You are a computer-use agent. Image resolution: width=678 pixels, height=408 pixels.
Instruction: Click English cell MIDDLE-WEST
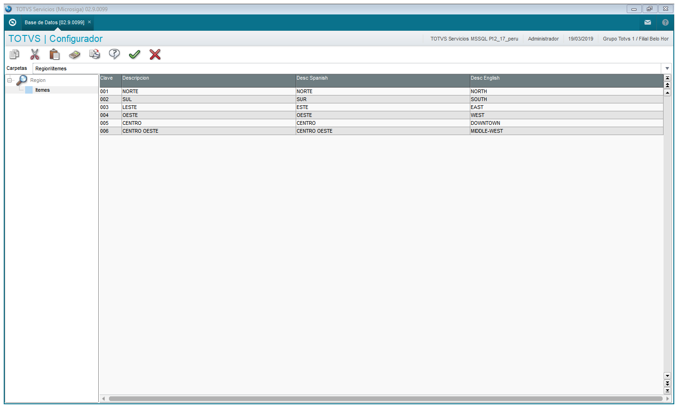(x=567, y=131)
